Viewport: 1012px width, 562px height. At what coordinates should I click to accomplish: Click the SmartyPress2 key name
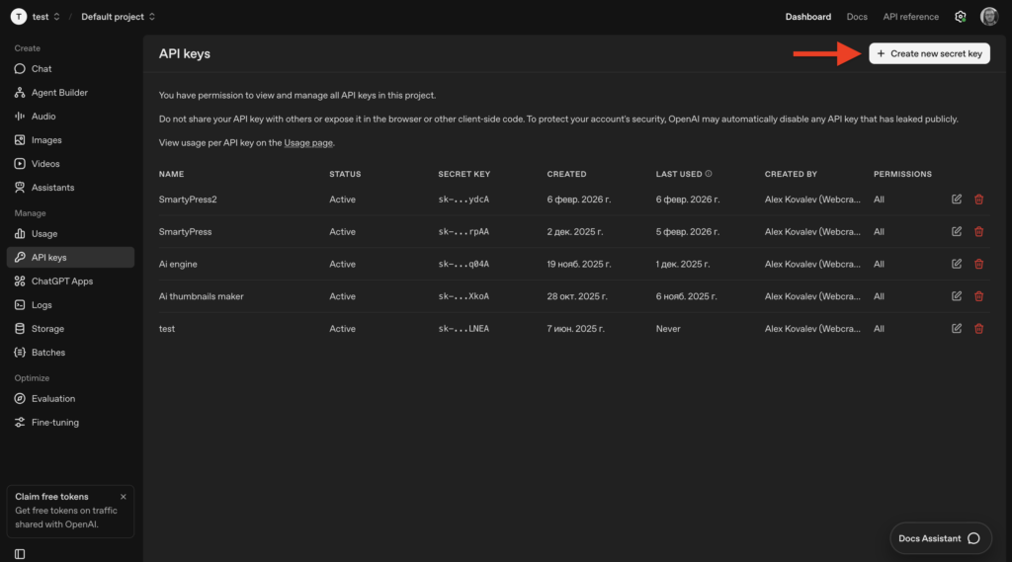pos(188,200)
